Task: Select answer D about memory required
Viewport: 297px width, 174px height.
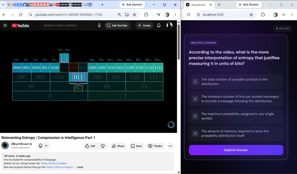Action: pos(236,133)
